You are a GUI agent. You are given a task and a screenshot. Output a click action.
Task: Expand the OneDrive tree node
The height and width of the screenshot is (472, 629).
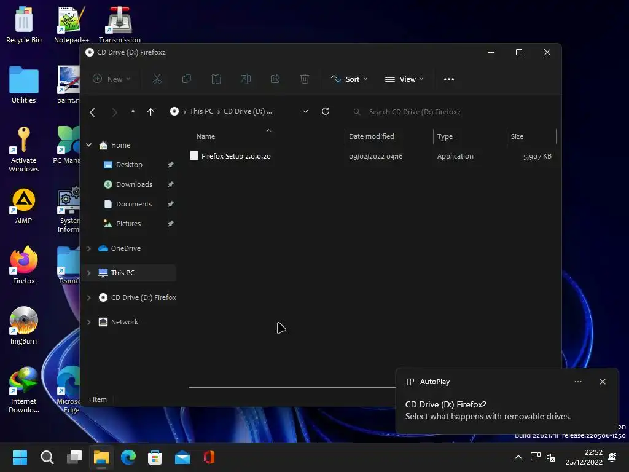[x=88, y=248]
